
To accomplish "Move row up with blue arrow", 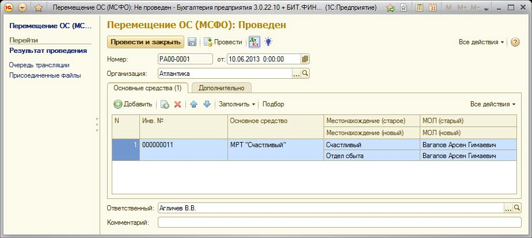I will coord(194,104).
